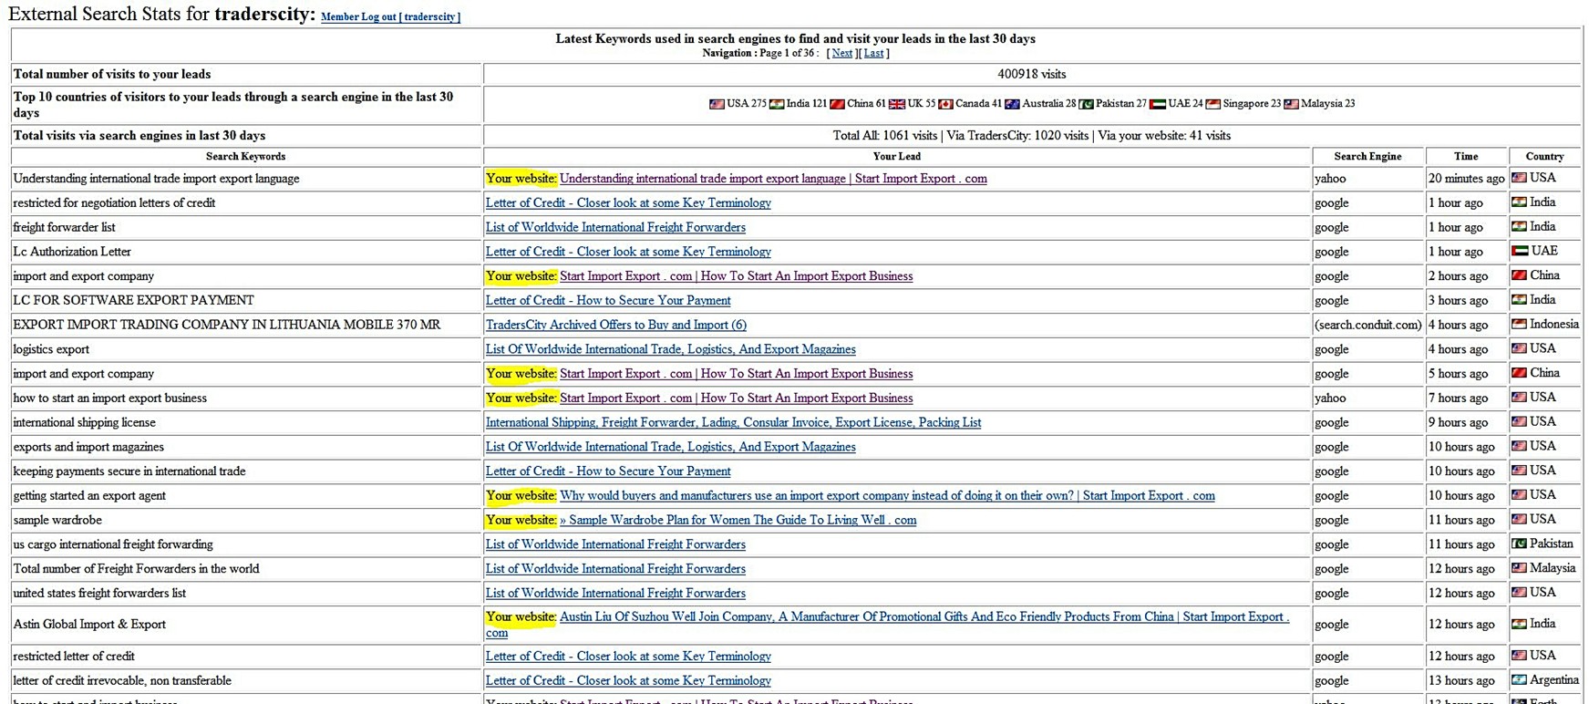Screen dimensions: 1589x704
Task: Click the China flag in the '2 hours ago' row
Action: (x=1519, y=274)
